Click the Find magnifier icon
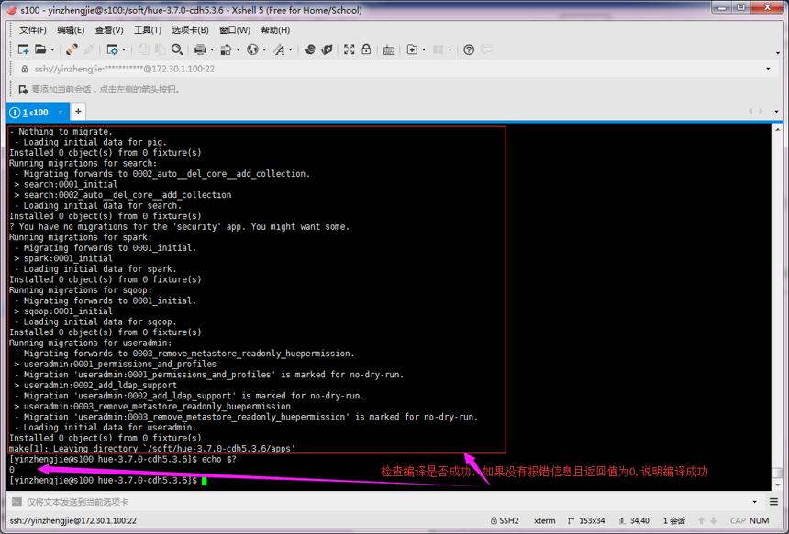Image resolution: width=789 pixels, height=534 pixels. click(177, 49)
